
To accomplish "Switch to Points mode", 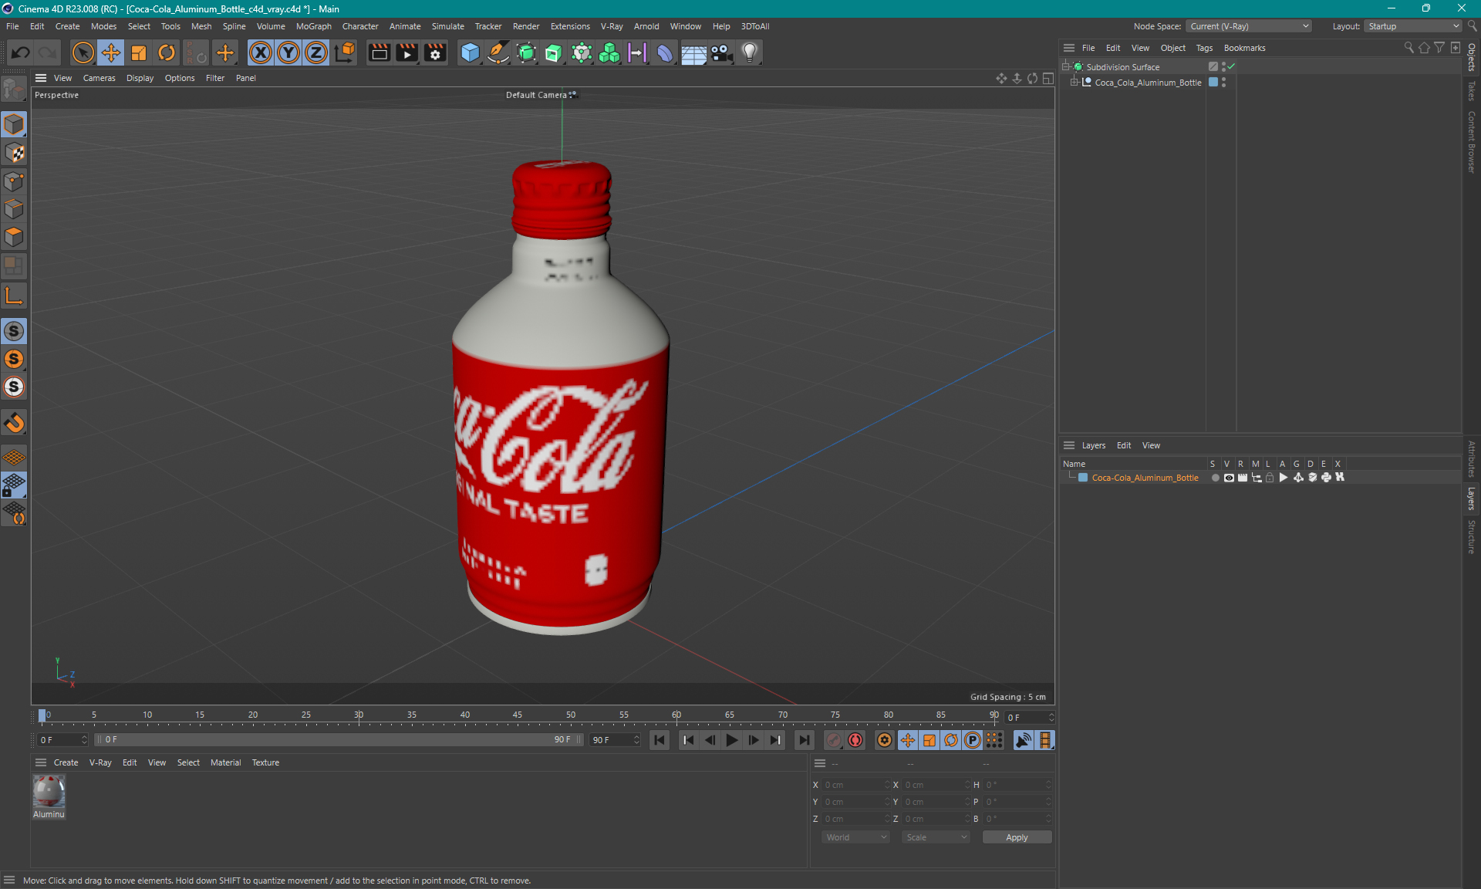I will (14, 181).
